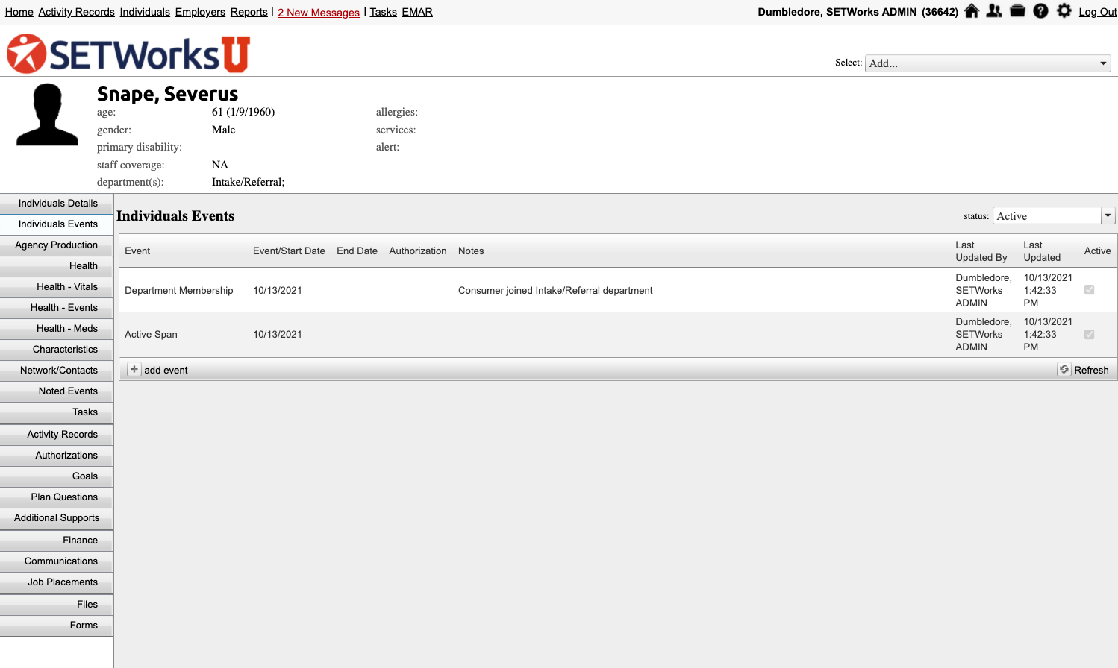Open Health - Meds sidebar tab

click(57, 328)
